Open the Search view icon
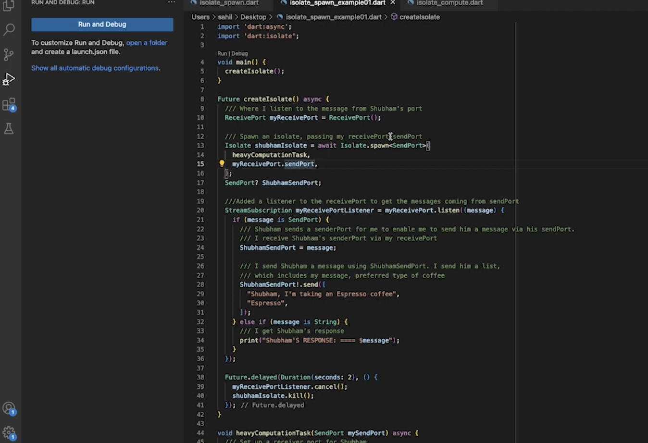Image resolution: width=648 pixels, height=443 pixels. [9, 30]
